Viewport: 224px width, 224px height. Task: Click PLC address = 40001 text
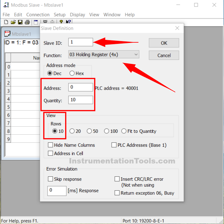117,88
